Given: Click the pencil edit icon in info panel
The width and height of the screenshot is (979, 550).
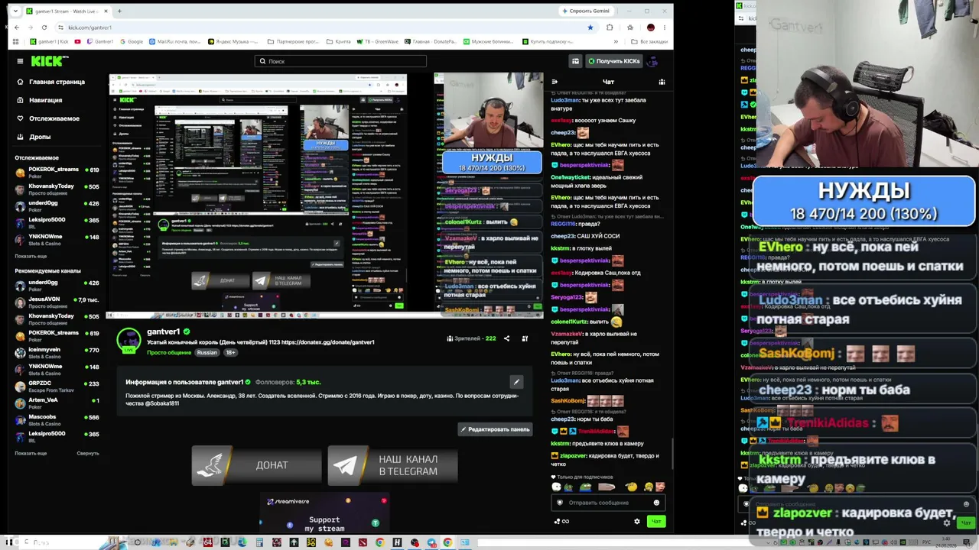Looking at the screenshot, I should pyautogui.click(x=516, y=382).
